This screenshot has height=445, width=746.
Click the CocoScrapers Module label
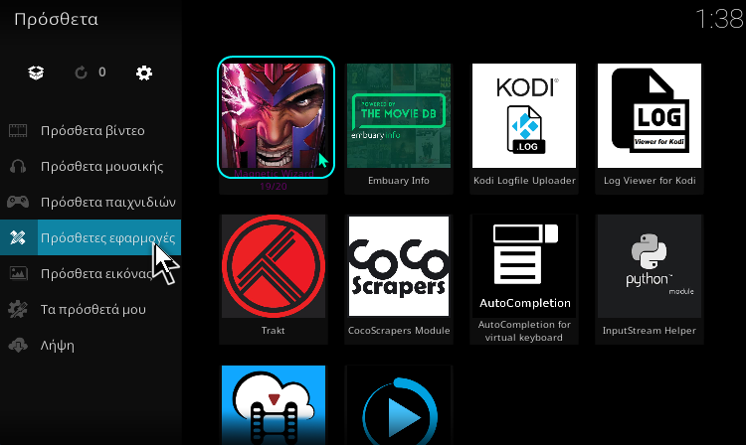pyautogui.click(x=399, y=331)
